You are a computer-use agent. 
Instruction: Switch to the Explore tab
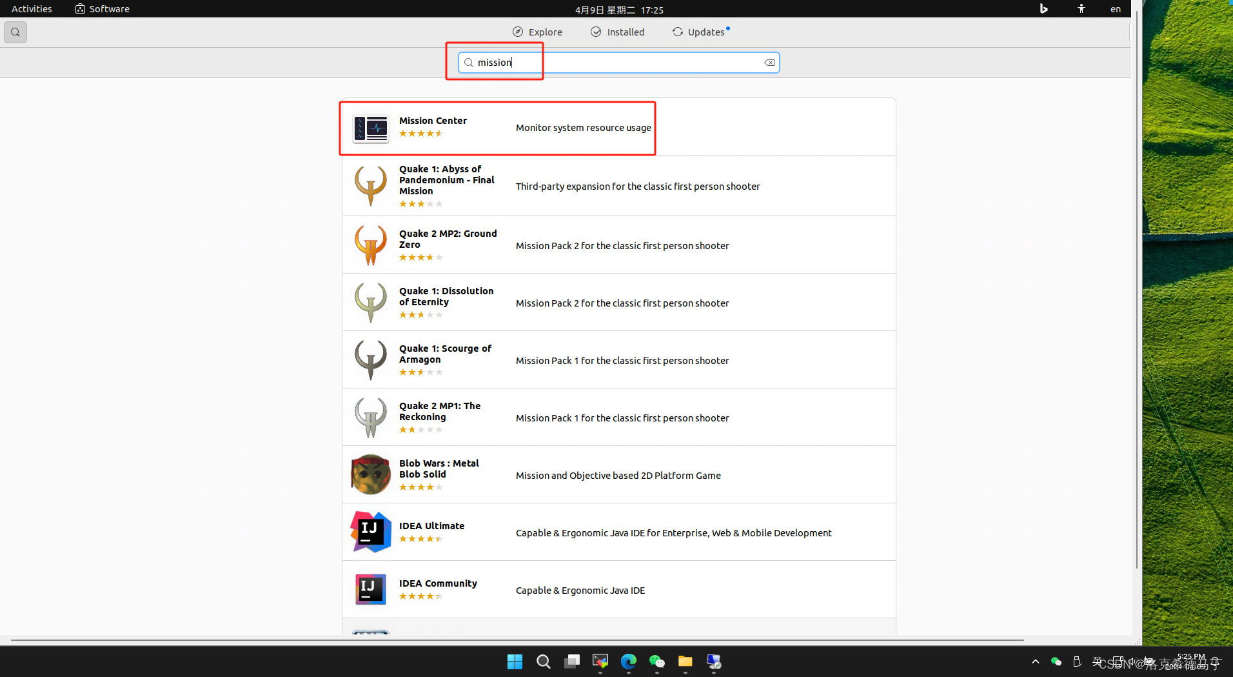537,32
